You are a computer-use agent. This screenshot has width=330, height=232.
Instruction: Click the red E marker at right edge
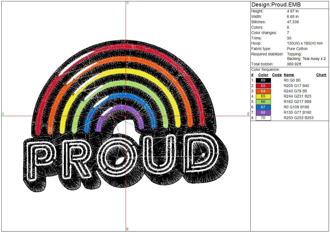[x=248, y=114]
